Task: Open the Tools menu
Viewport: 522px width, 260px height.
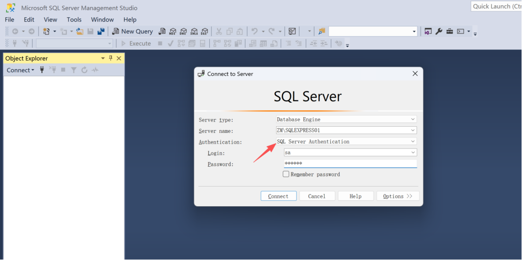Action: coord(74,20)
